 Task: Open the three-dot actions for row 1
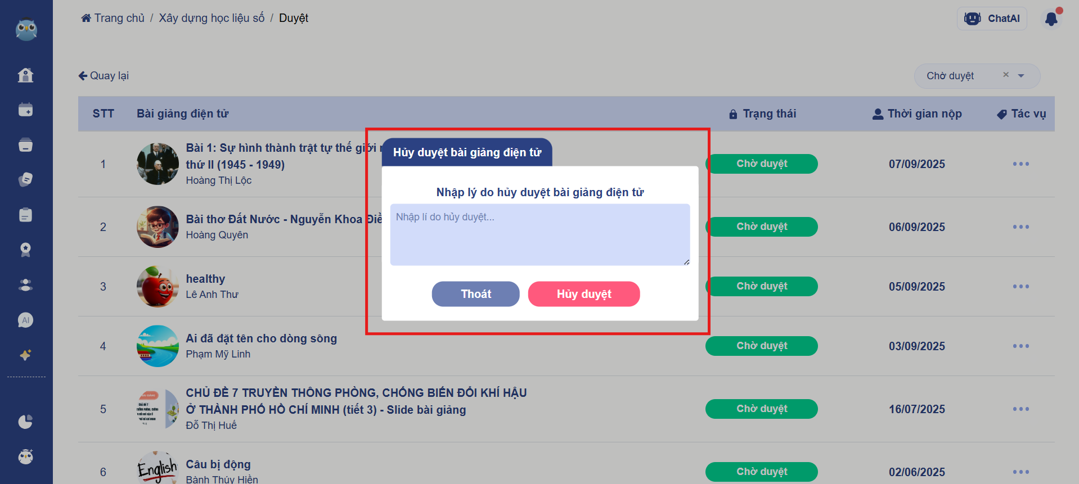tap(1020, 164)
